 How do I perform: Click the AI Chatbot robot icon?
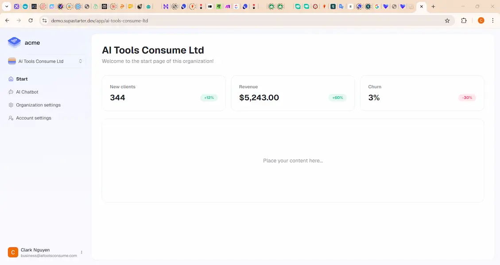pos(11,92)
